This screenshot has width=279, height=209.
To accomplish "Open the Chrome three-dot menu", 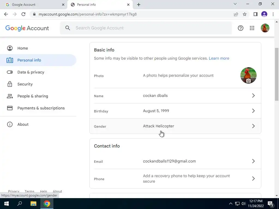I will coord(273,14).
